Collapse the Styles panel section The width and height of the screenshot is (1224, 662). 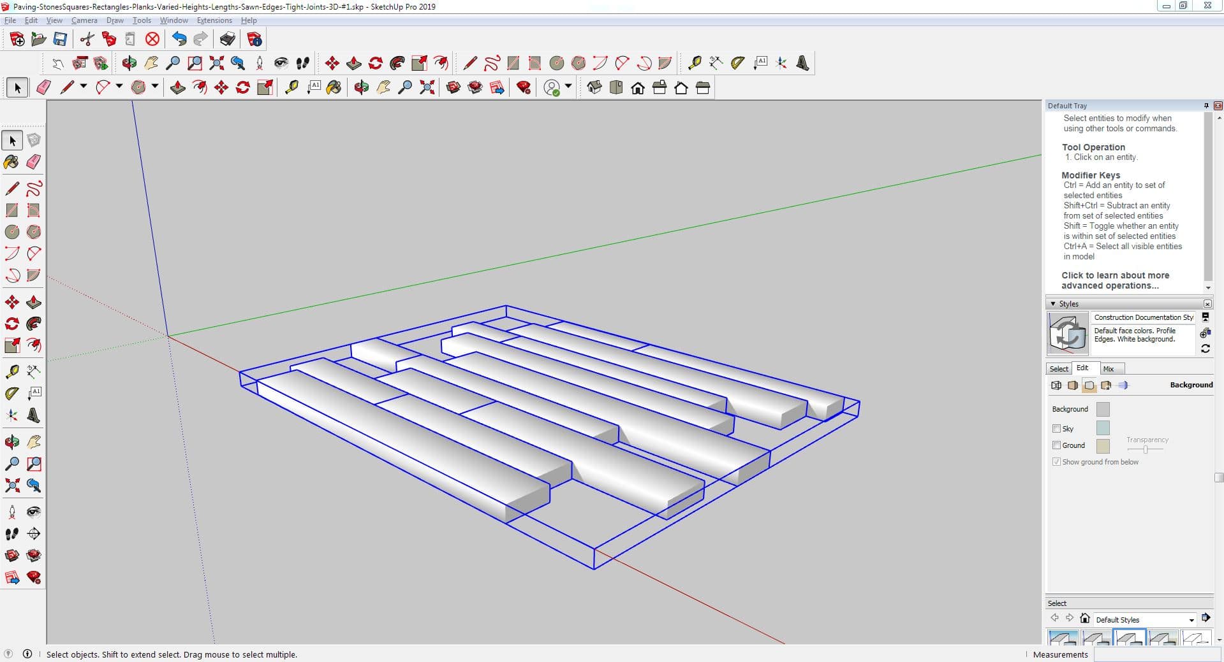point(1052,304)
